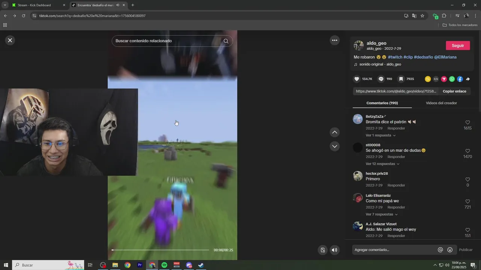Focus the 'Agregar comentario...' field
The height and width of the screenshot is (270, 481).
pos(395,250)
